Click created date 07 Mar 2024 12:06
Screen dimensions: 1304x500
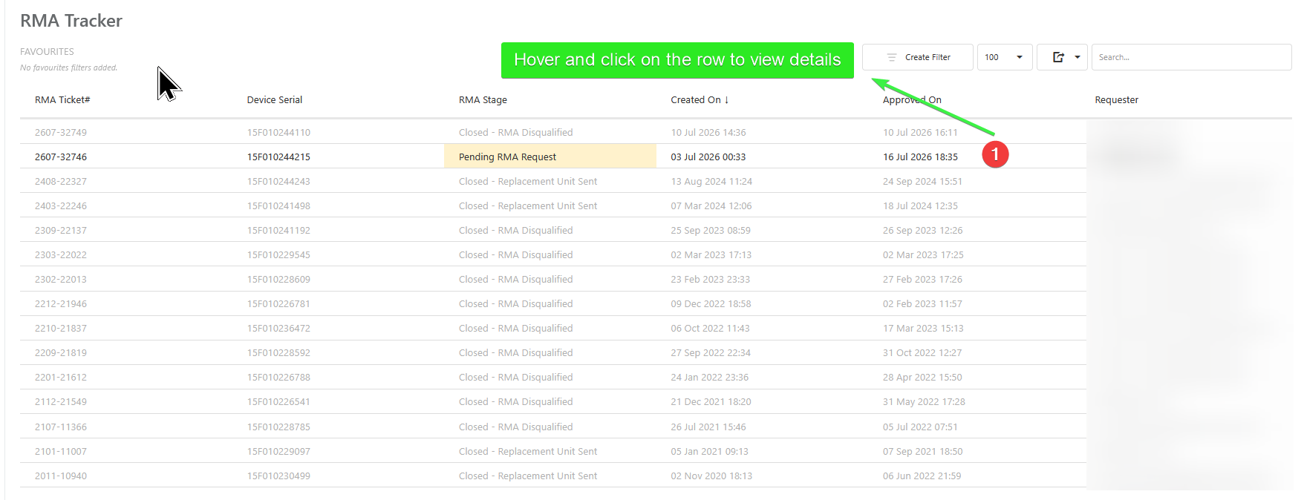pyautogui.click(x=711, y=205)
